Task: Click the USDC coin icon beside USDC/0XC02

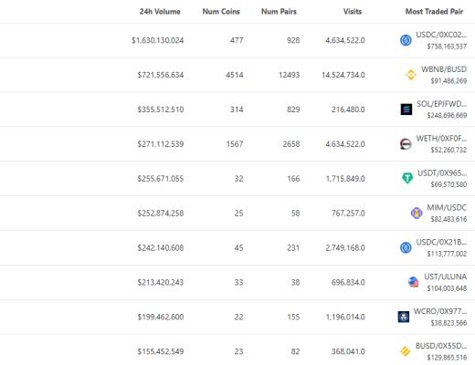Action: [406, 40]
